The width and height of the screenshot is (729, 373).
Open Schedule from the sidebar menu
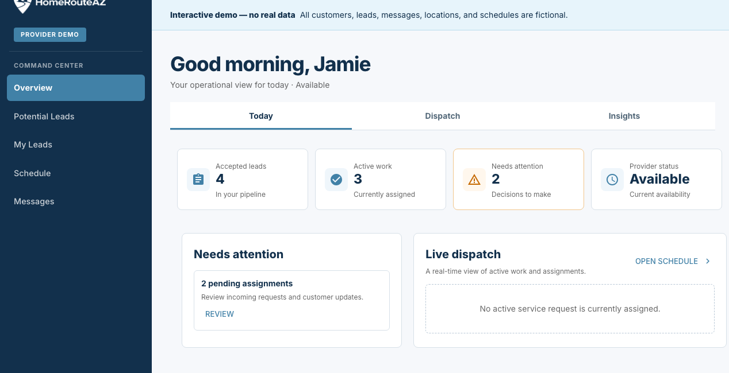coord(76,173)
